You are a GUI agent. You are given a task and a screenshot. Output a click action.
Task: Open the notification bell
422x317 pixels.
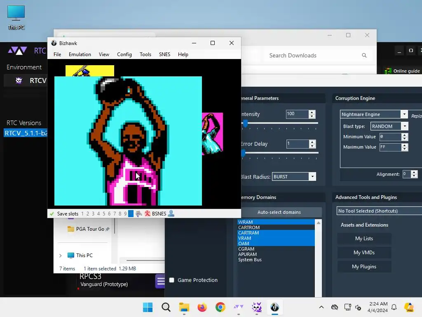click(x=394, y=307)
